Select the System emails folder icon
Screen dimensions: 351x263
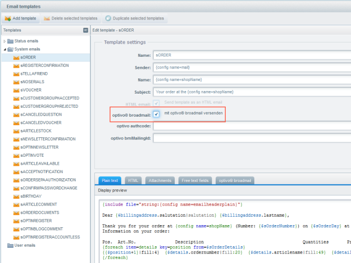(11, 49)
